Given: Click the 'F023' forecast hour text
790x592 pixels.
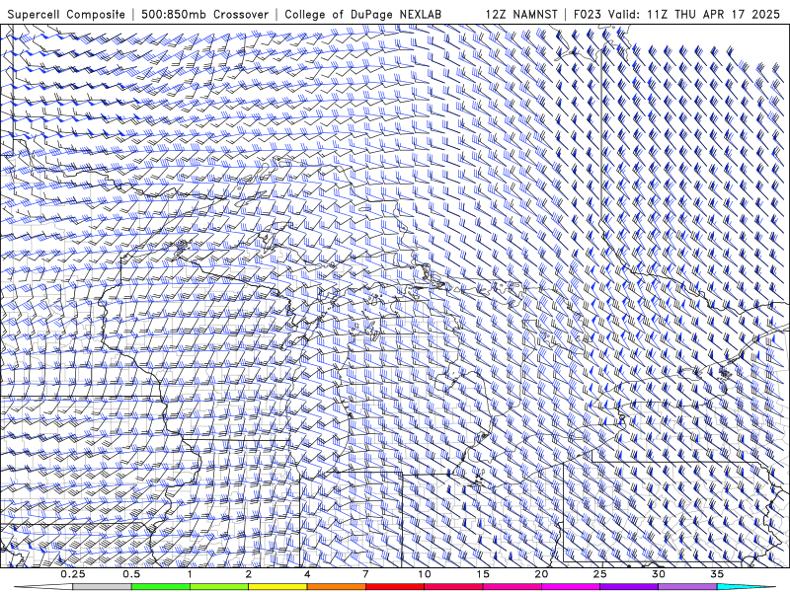Looking at the screenshot, I should 588,14.
